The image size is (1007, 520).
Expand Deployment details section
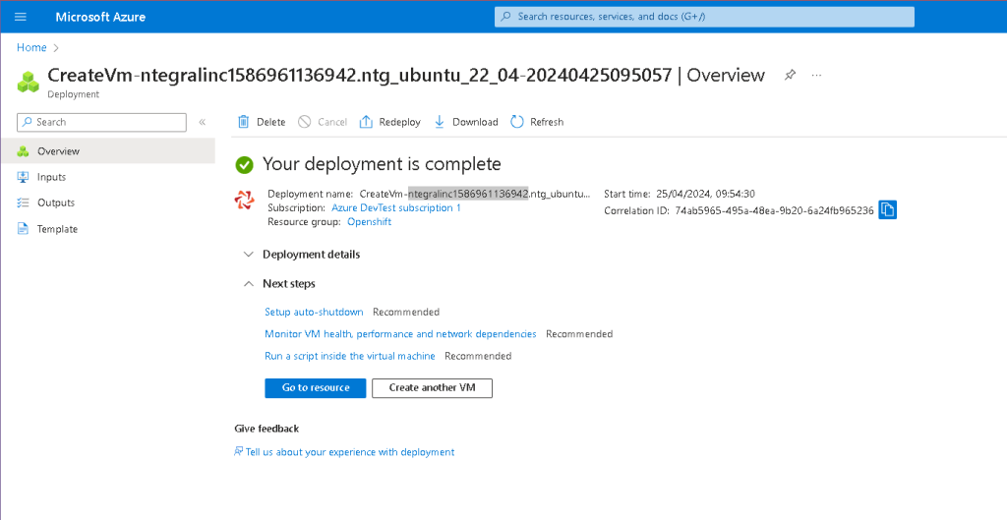(x=302, y=255)
